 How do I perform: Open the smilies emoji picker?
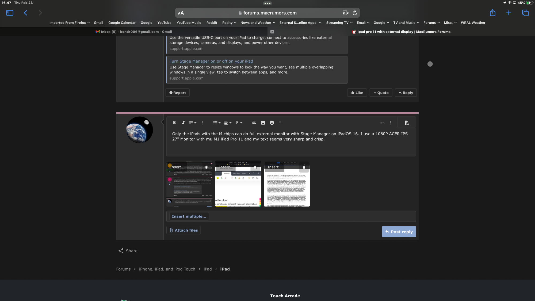[x=272, y=123]
